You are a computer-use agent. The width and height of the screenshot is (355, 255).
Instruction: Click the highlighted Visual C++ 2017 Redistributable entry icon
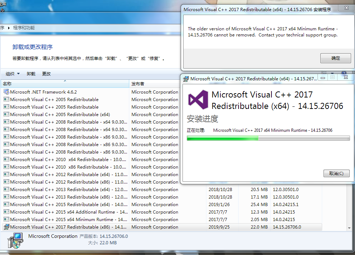(6, 227)
